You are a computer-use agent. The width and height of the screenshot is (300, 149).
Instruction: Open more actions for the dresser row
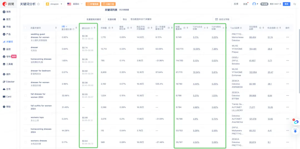click(287, 49)
